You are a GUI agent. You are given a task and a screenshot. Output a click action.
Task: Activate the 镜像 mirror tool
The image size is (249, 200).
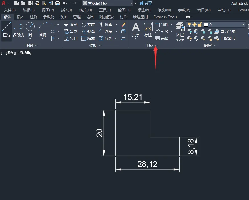(88, 31)
